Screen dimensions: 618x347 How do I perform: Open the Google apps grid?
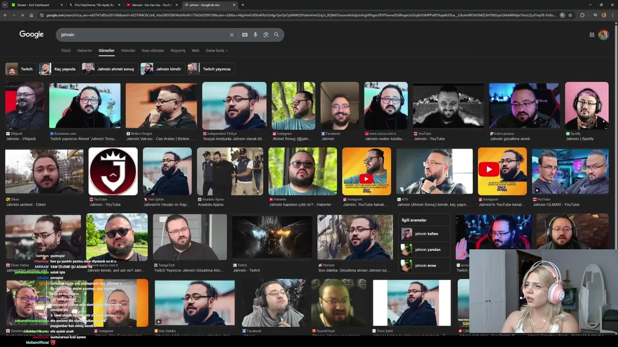[x=592, y=35]
